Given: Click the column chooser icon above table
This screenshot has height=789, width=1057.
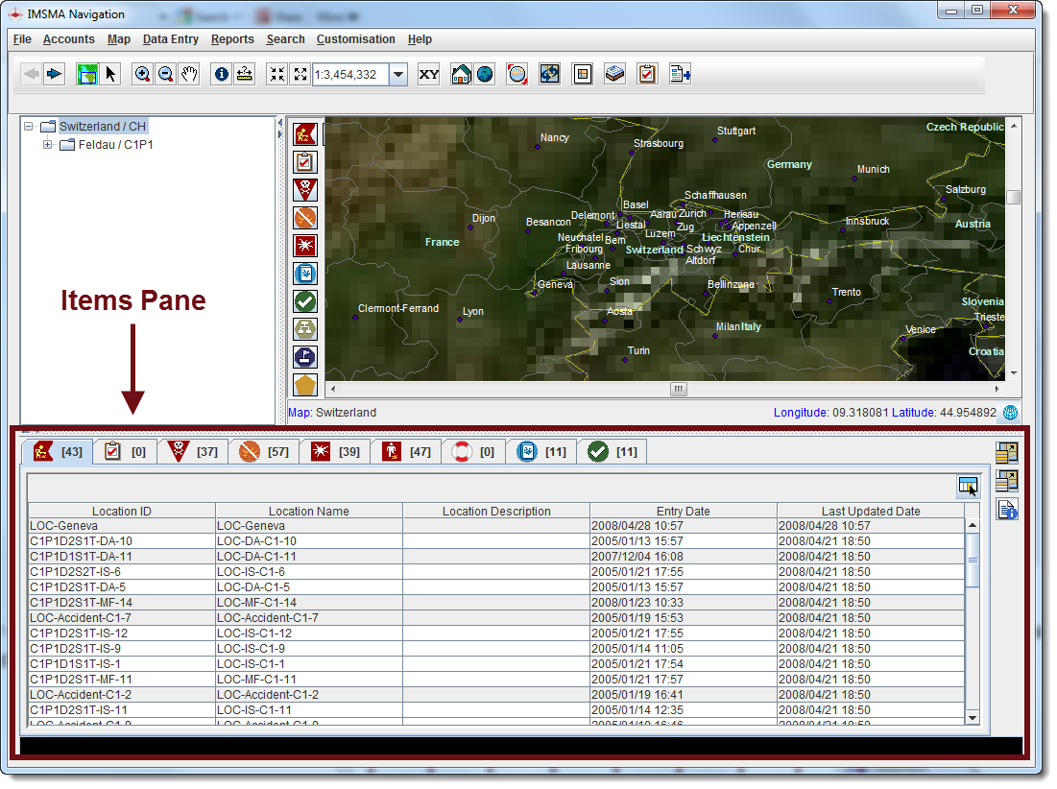Looking at the screenshot, I should (968, 487).
